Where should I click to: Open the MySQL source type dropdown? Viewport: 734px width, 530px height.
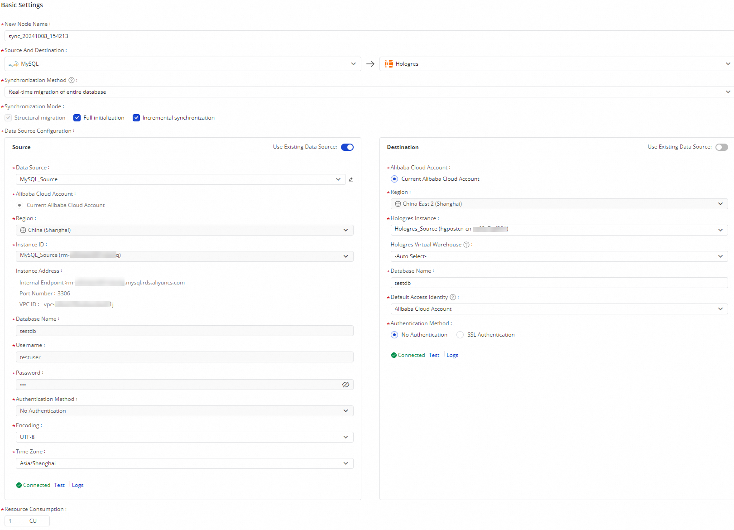[x=183, y=64]
